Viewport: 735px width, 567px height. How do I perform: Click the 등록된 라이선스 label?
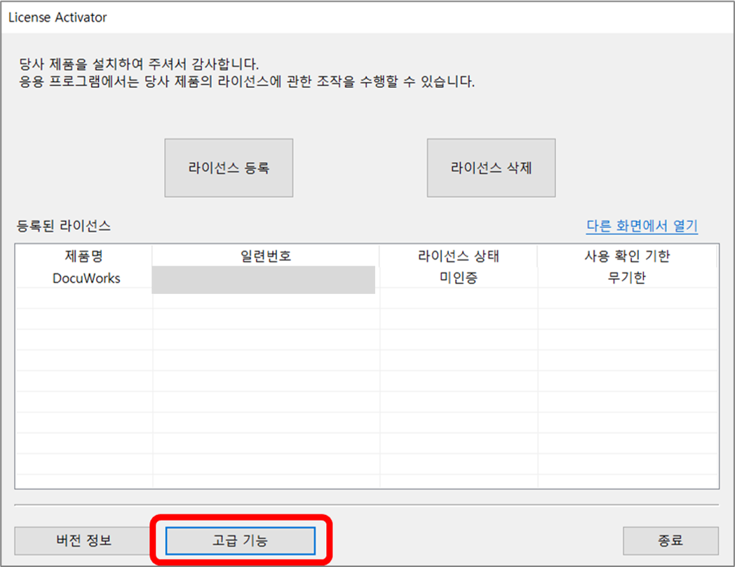click(x=64, y=226)
